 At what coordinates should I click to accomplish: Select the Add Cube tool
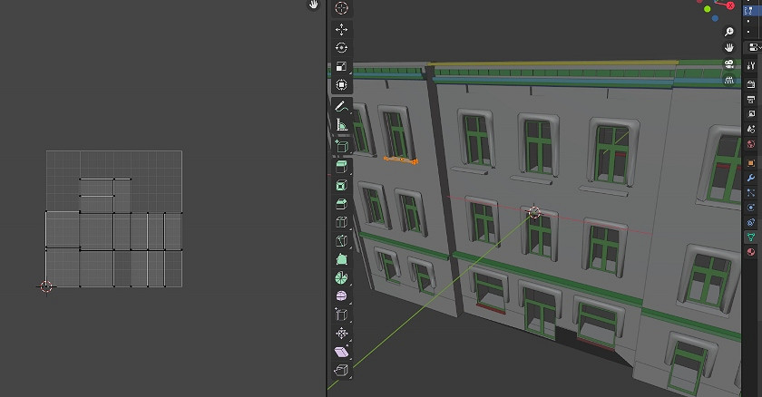342,146
